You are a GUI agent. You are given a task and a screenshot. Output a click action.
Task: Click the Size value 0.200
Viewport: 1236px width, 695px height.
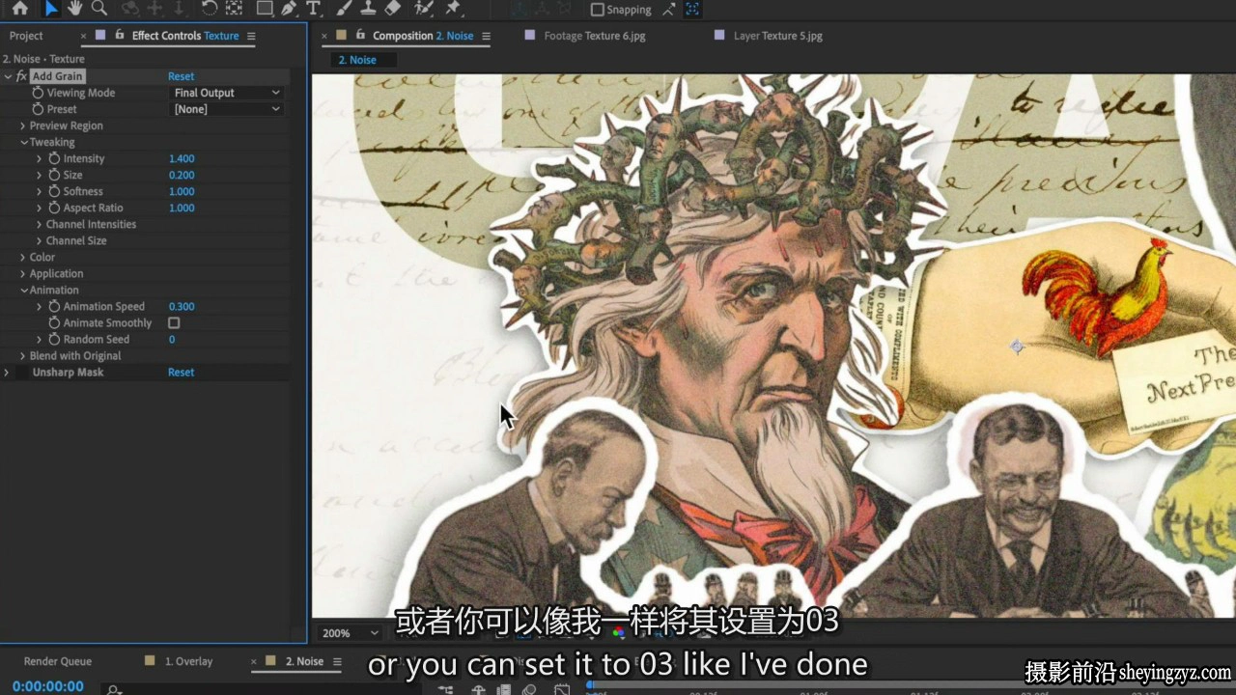[x=182, y=175]
